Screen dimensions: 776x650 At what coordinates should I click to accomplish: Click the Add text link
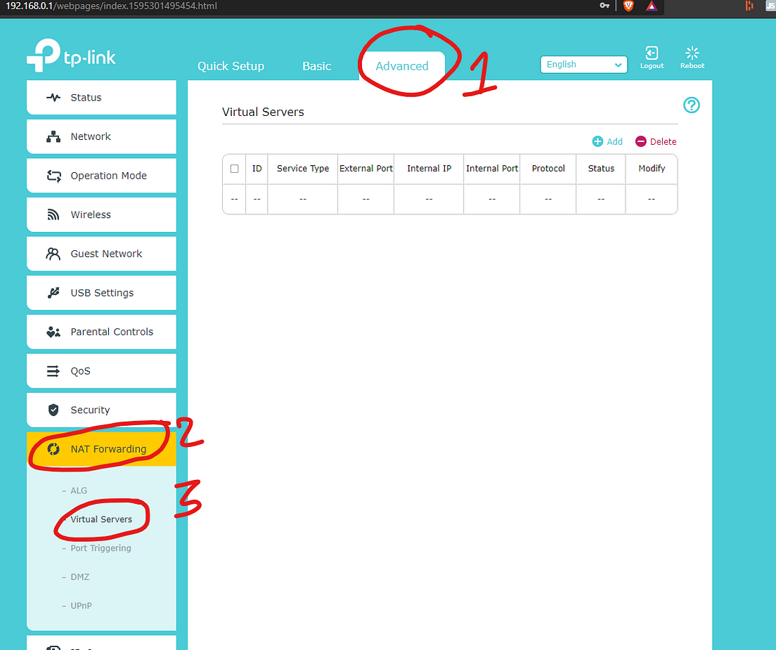tap(614, 141)
